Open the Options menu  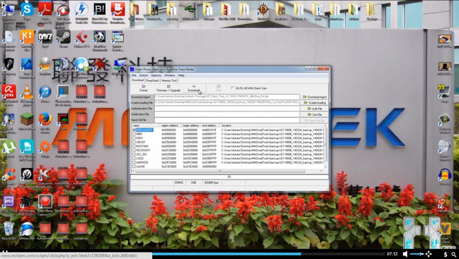[x=156, y=75]
